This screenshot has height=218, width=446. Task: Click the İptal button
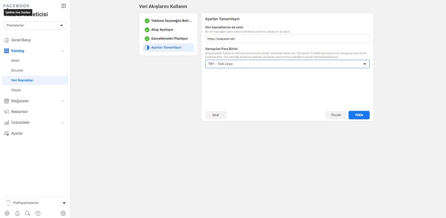[216, 115]
